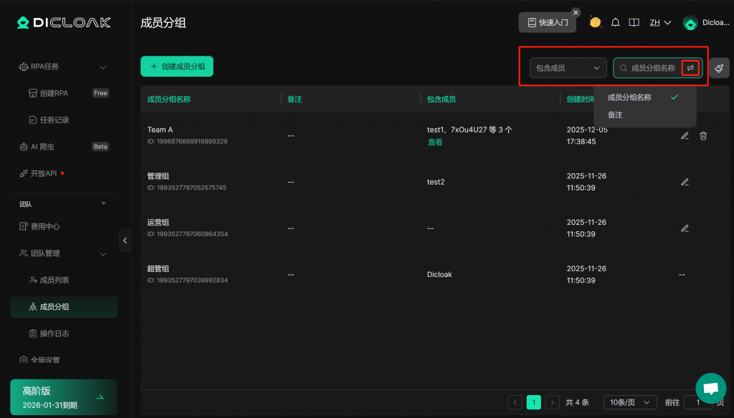Click the notification bell icon

[615, 23]
